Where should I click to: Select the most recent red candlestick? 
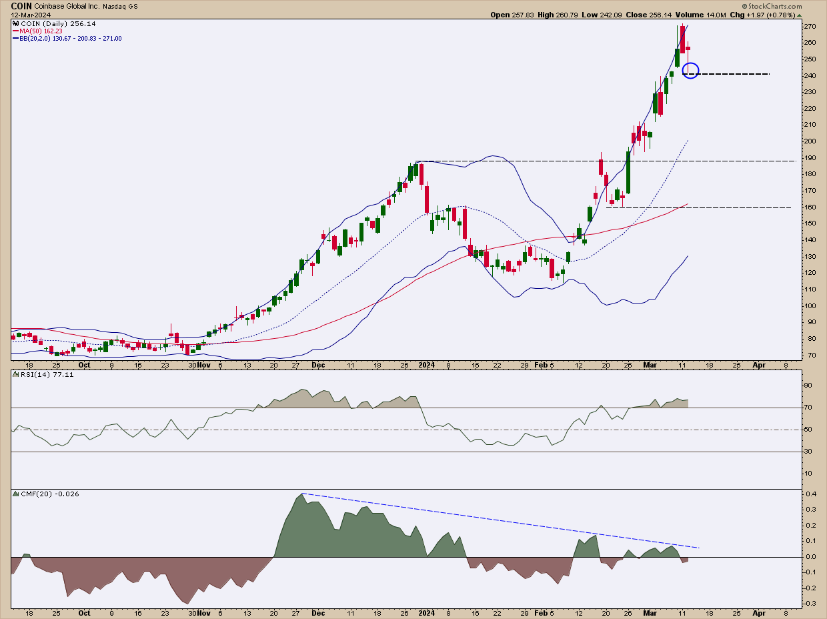tap(688, 48)
